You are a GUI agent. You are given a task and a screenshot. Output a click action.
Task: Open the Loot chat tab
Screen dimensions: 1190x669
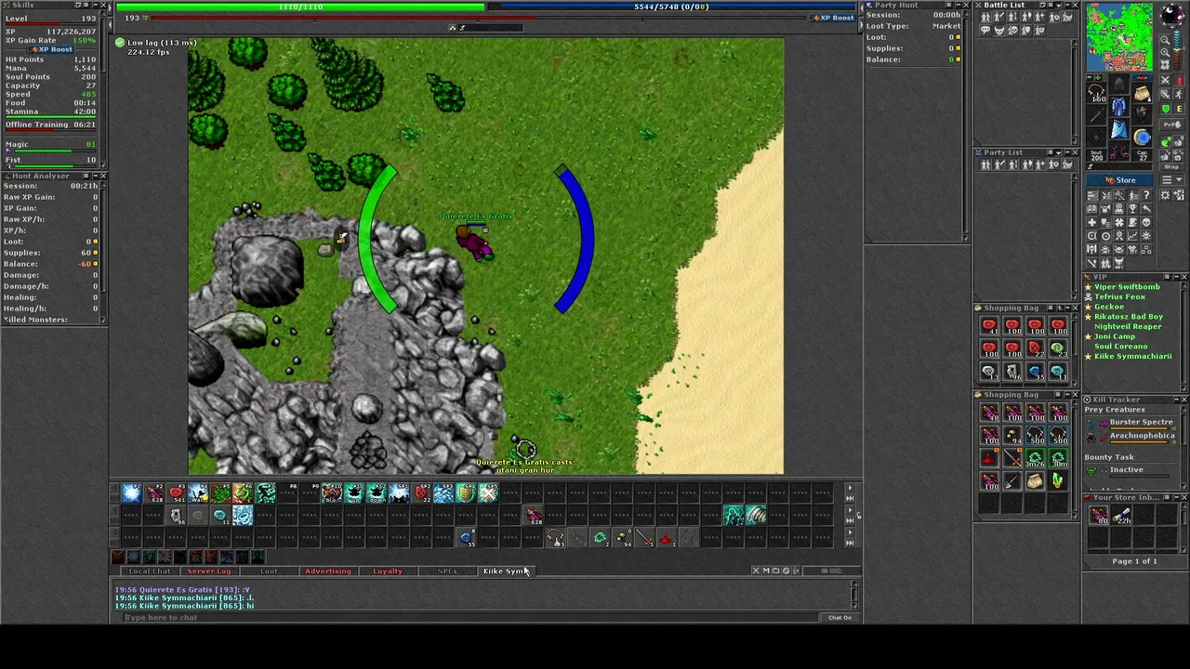click(x=269, y=571)
